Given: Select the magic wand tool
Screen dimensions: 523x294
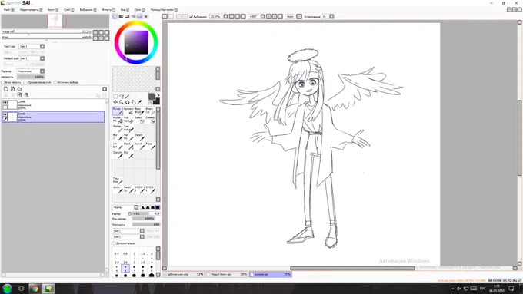Looking at the screenshot, I should tap(128, 97).
